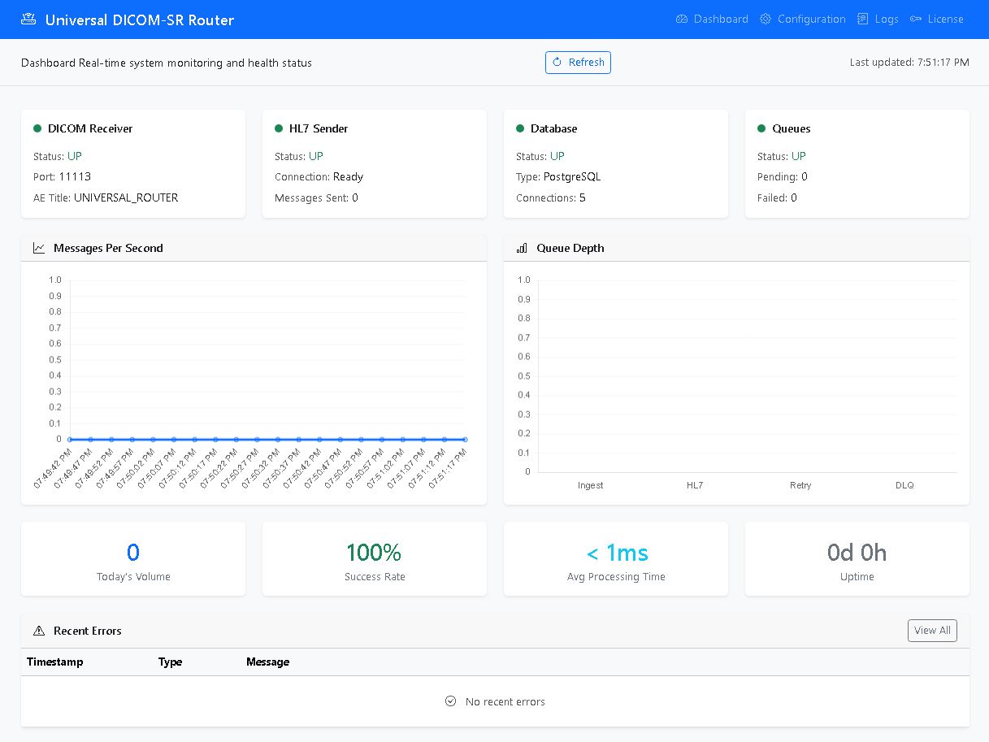
Task: Click the Success Rate 100% card
Action: [375, 559]
